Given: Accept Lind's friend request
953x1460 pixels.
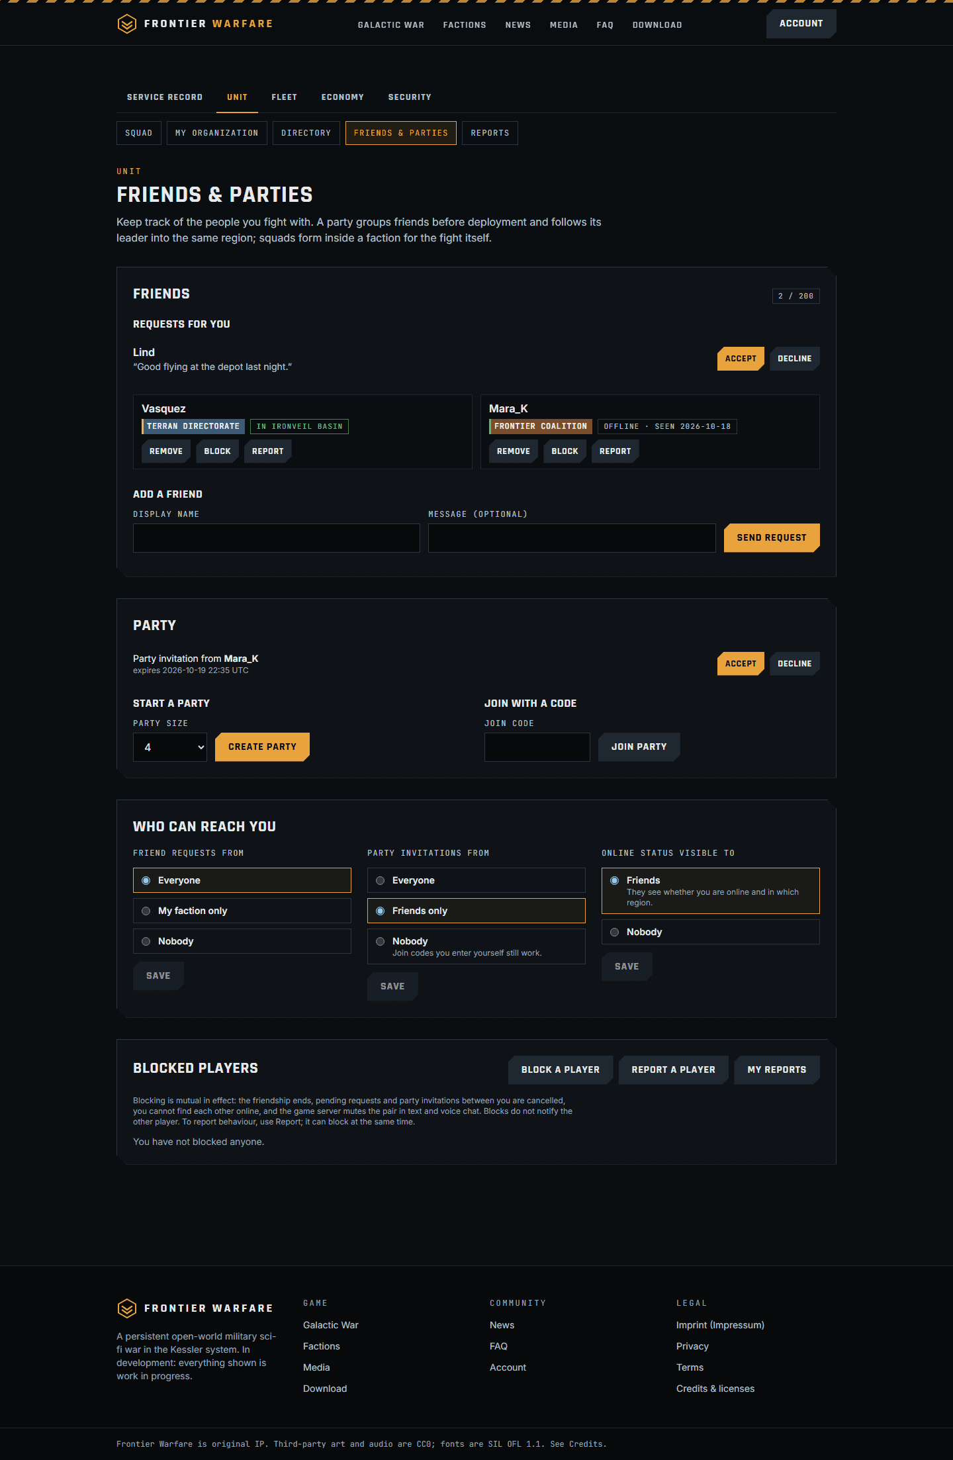Looking at the screenshot, I should pyautogui.click(x=741, y=359).
